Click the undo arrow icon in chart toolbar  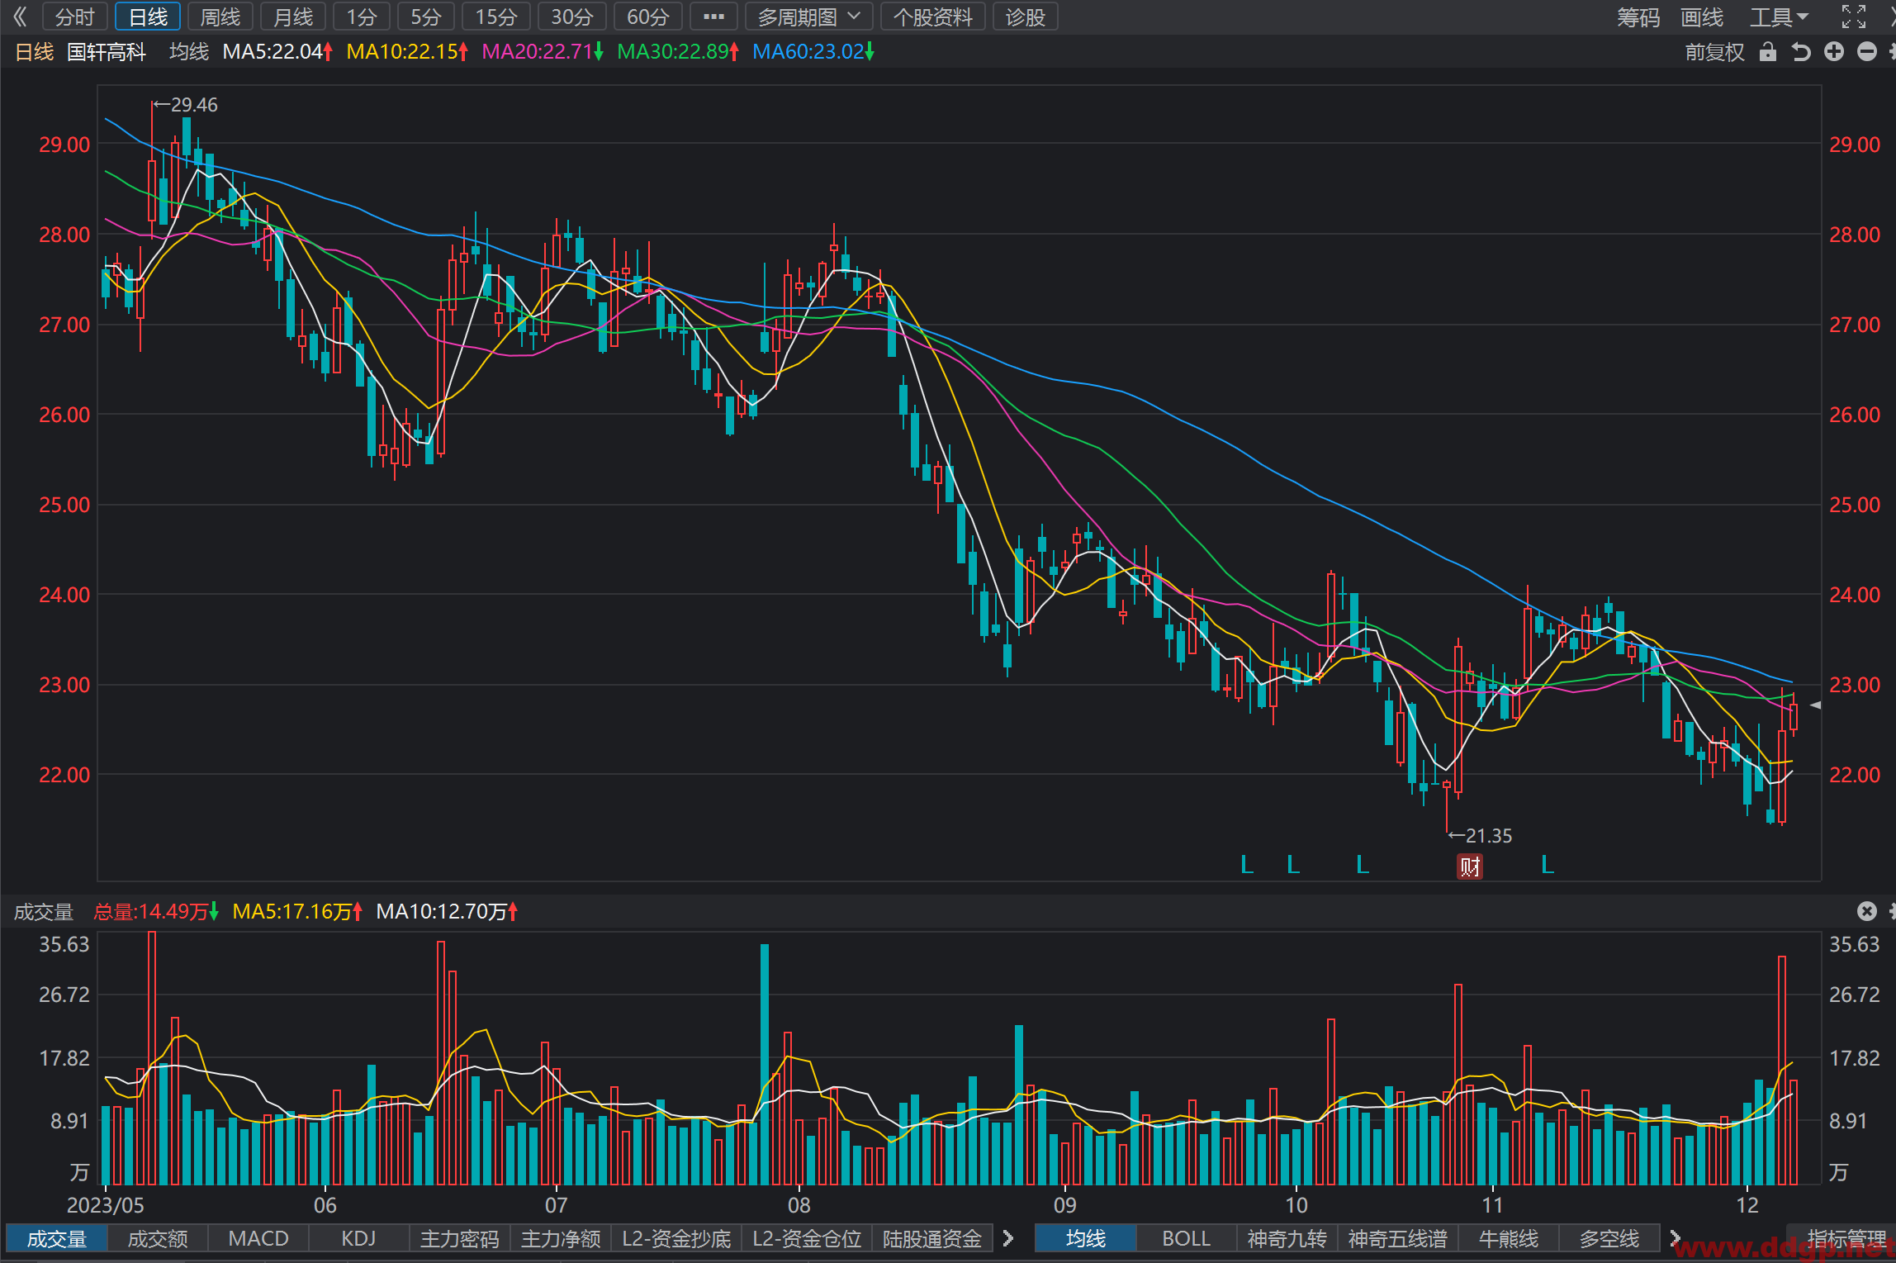pos(1801,52)
